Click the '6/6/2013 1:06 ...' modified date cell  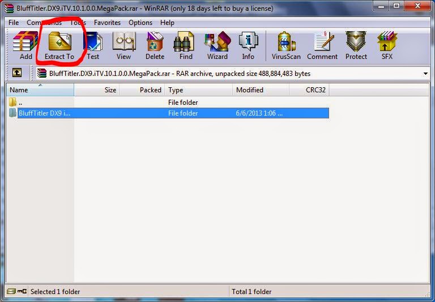coord(259,113)
